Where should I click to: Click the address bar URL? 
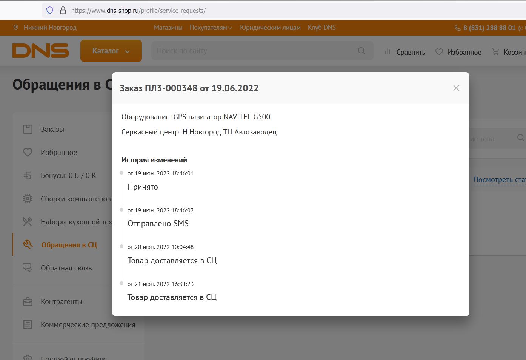click(138, 11)
